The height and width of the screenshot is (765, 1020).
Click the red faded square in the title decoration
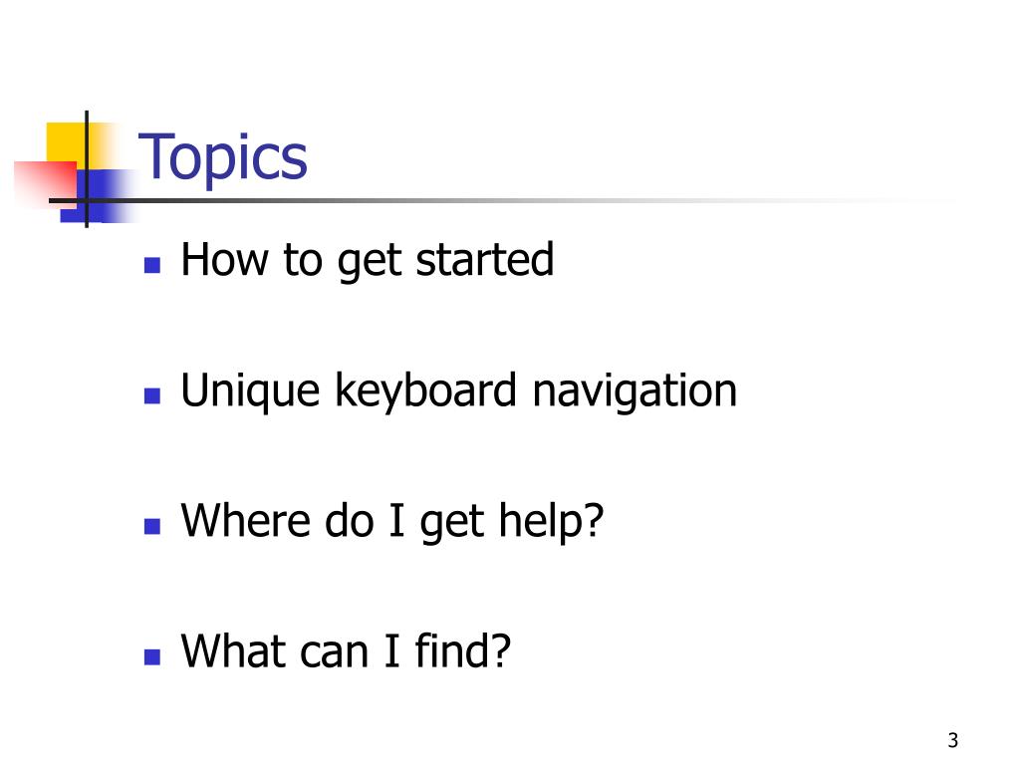[45, 184]
